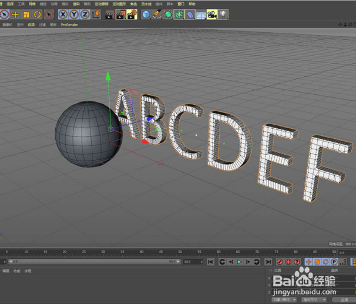Open material manager 纹理 (Texture) menu
The image size is (356, 304).
28,271
